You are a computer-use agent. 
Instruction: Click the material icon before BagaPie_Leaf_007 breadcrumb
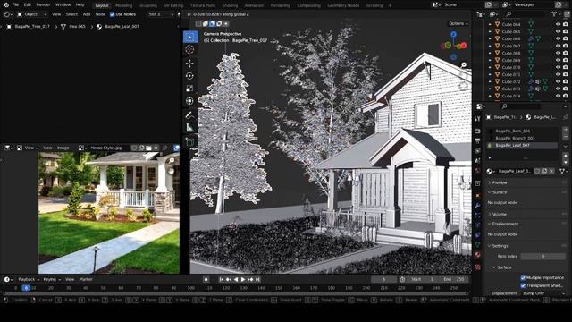coord(99,27)
